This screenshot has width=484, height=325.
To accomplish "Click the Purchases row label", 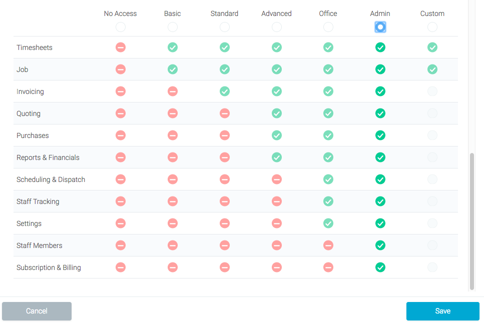I will pos(33,135).
